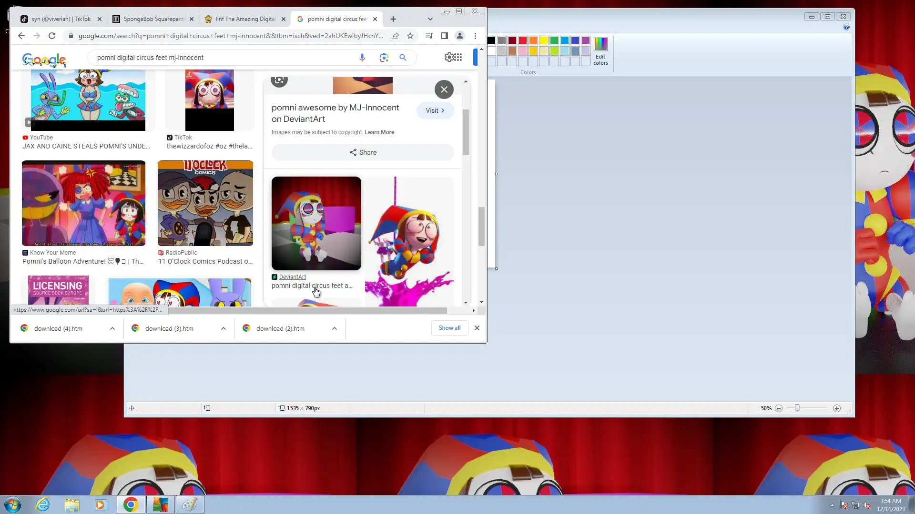Click the Google search magnifier icon
Viewport: 915px width, 514px height.
point(403,58)
